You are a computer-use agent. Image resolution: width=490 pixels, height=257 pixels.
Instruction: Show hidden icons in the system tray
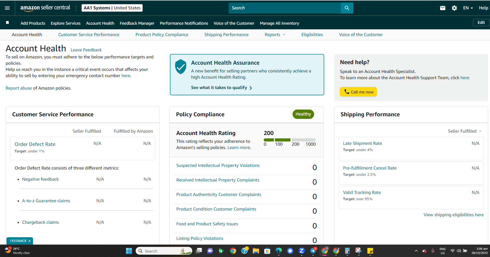click(416, 251)
